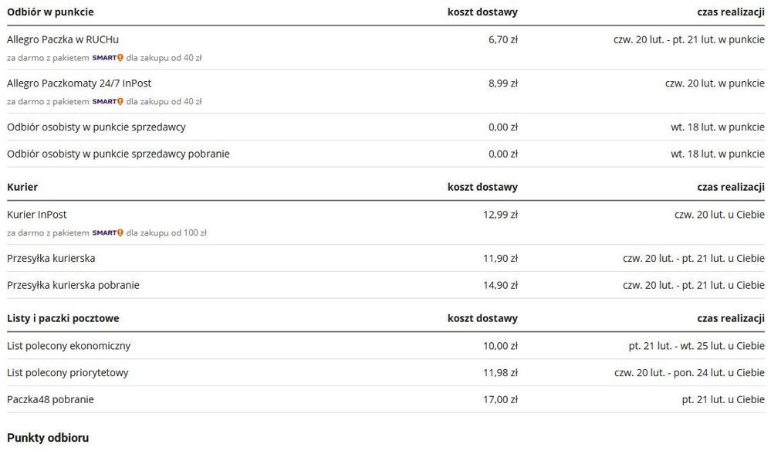
Task: Click the 17,00 zł Paczka48 delivery cost
Action: tap(500, 400)
